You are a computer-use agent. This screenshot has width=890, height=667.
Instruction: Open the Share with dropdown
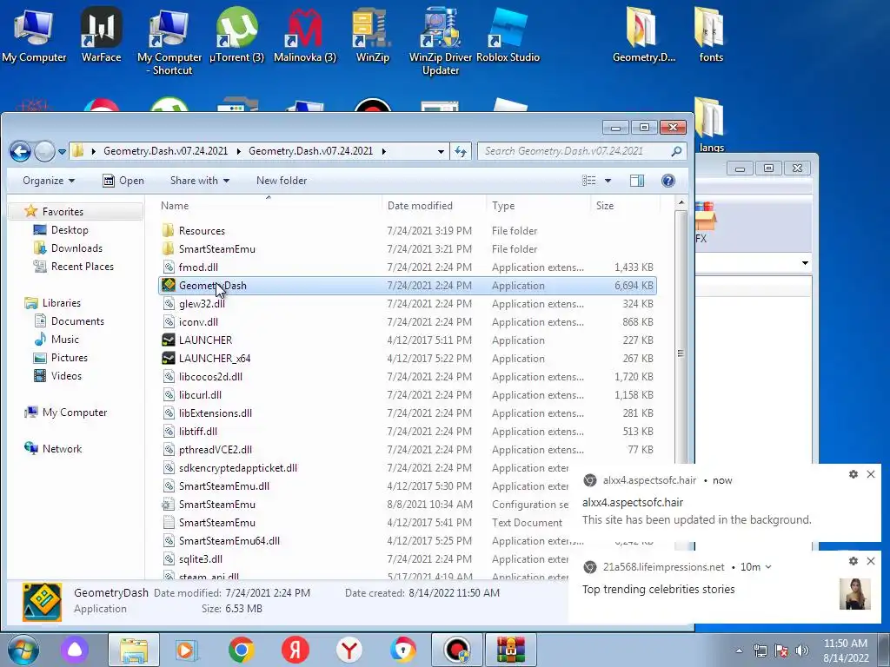click(200, 181)
